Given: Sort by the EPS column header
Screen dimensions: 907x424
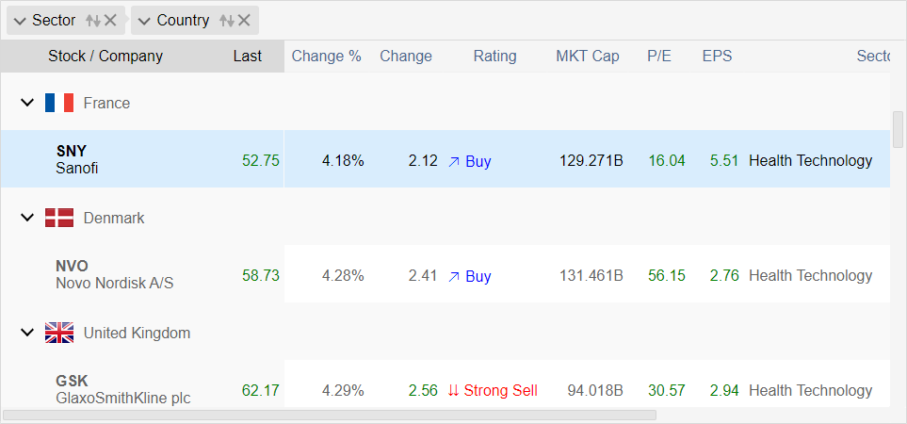Looking at the screenshot, I should pyautogui.click(x=718, y=57).
